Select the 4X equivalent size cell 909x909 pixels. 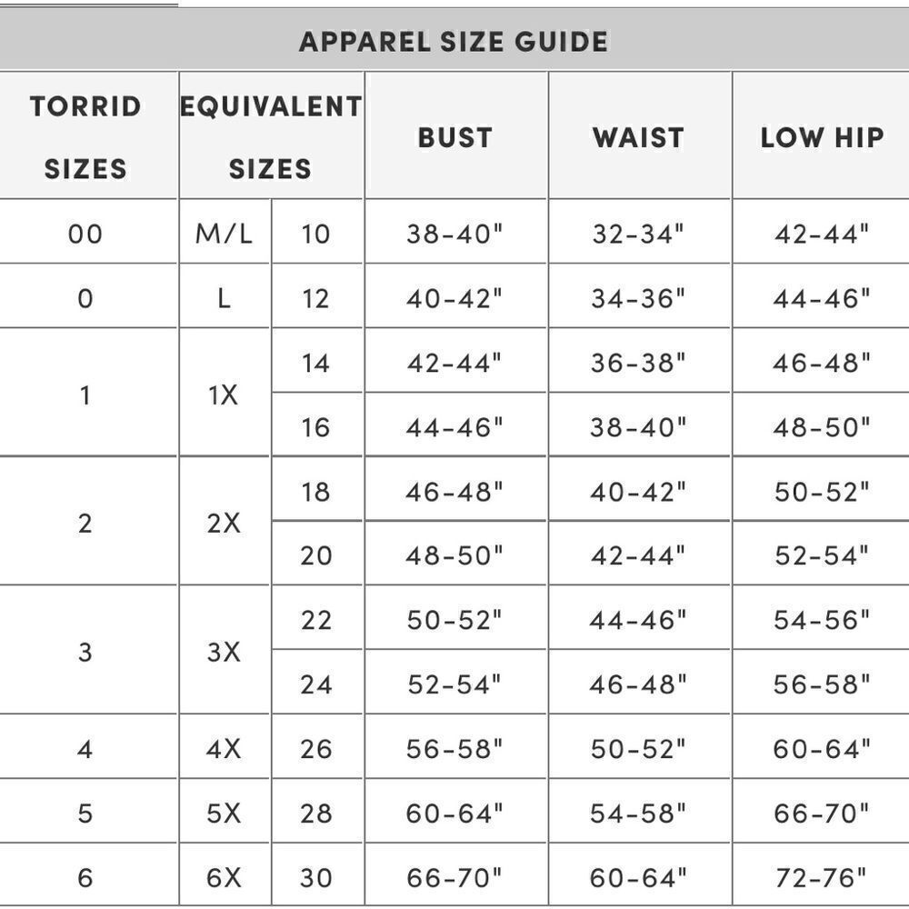tap(224, 749)
